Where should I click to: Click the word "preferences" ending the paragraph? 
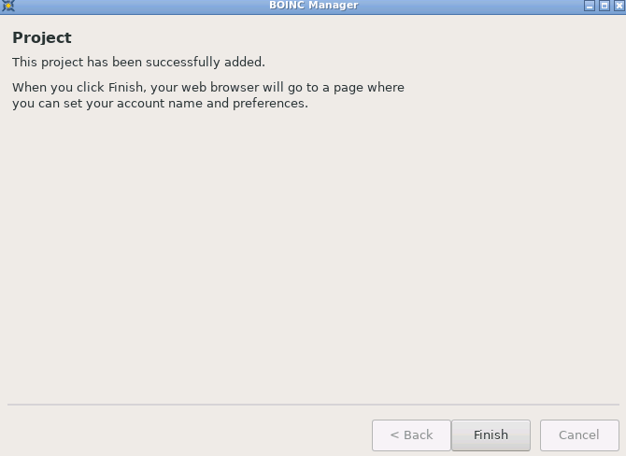click(x=269, y=104)
